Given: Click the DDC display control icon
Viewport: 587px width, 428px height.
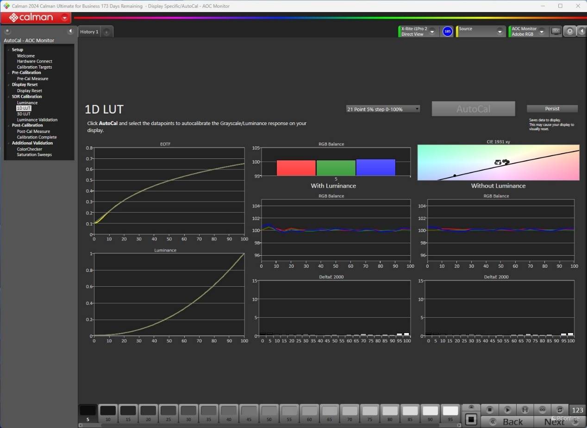Looking at the screenshot, I should 556,31.
